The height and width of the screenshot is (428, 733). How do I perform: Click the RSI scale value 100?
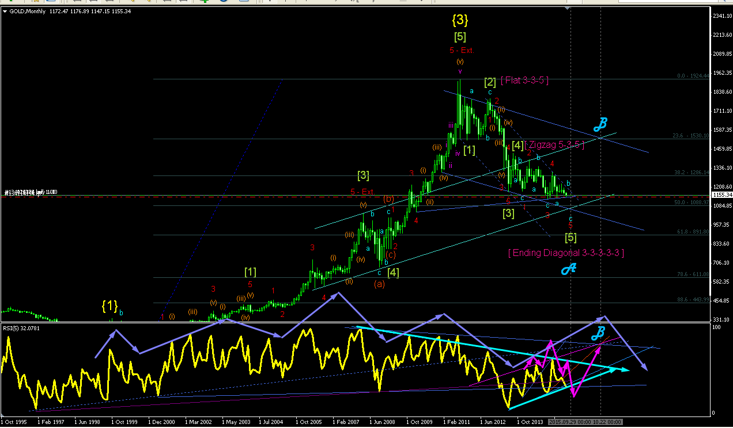tap(717, 327)
